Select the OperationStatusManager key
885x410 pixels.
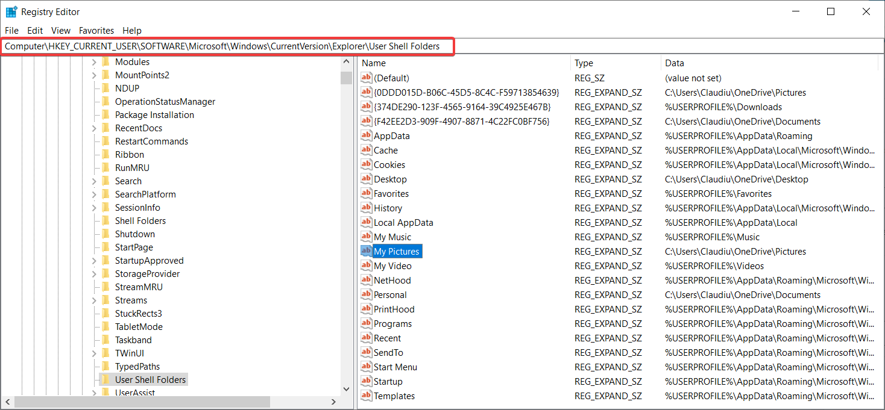(165, 102)
